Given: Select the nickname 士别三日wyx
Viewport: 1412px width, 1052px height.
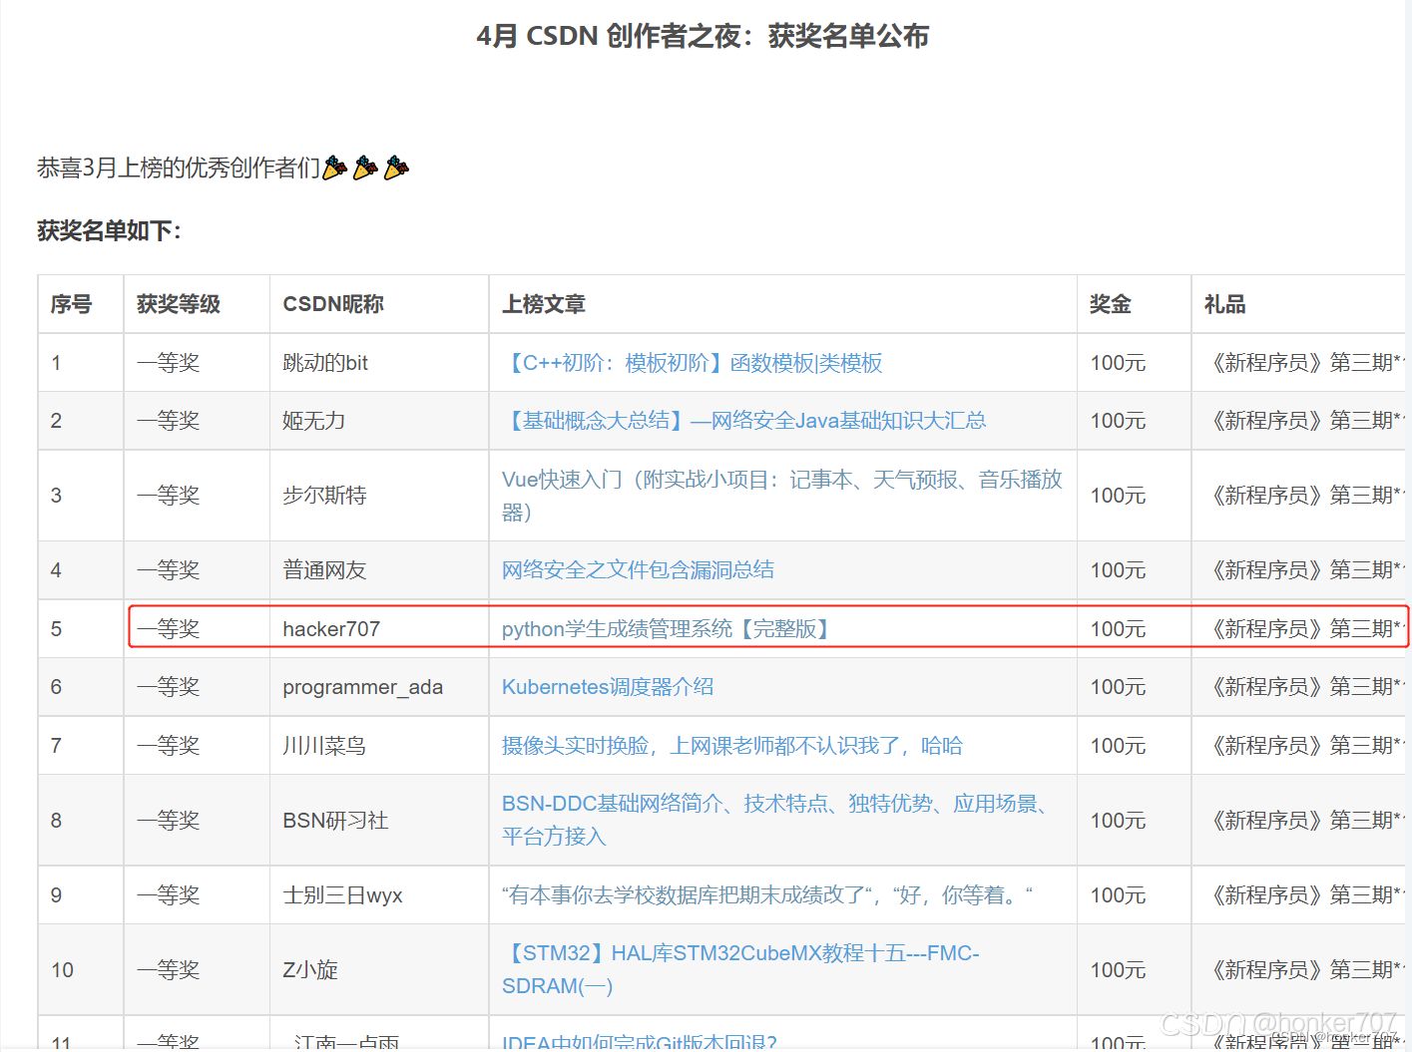Looking at the screenshot, I should 343,895.
